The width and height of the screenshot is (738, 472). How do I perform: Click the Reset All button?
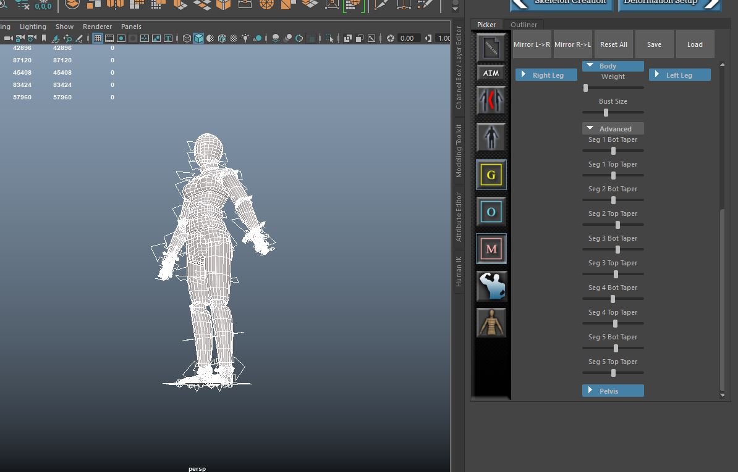click(x=613, y=44)
